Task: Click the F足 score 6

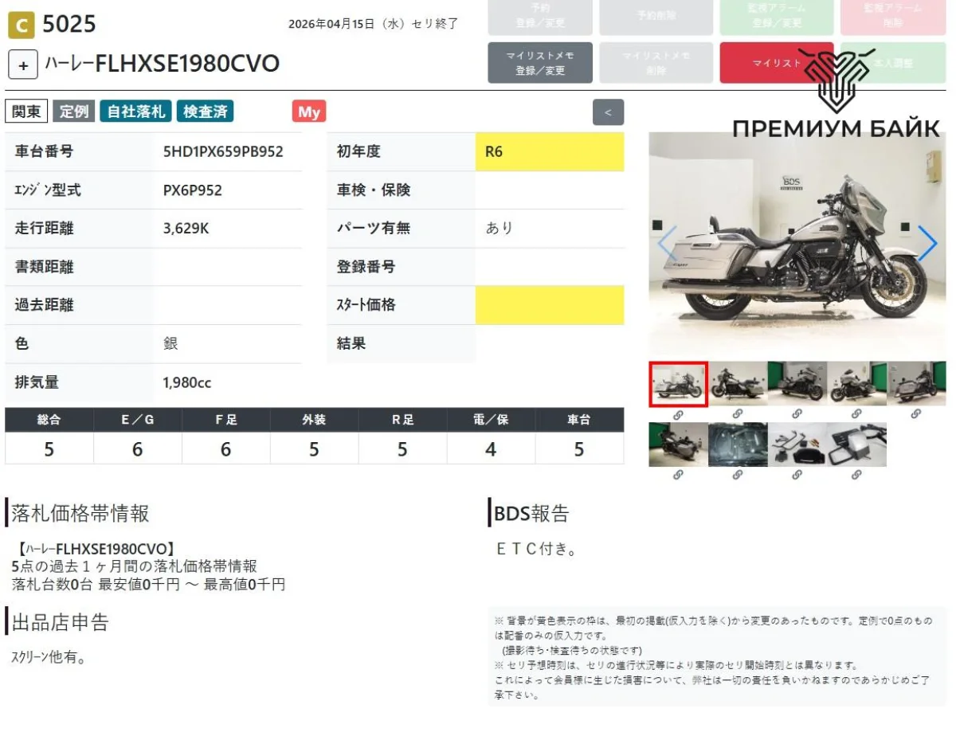Action: coord(225,450)
